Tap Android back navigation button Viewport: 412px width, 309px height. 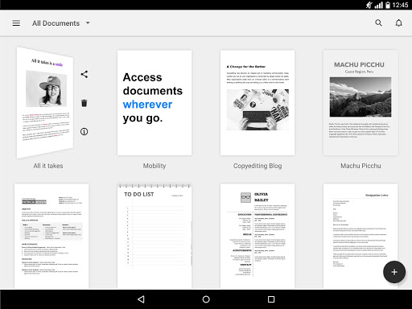141,299
